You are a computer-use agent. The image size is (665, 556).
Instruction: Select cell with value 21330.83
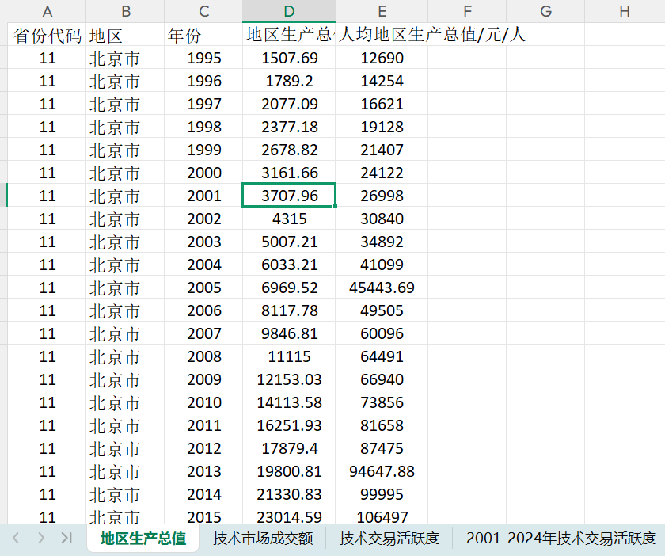tap(289, 493)
